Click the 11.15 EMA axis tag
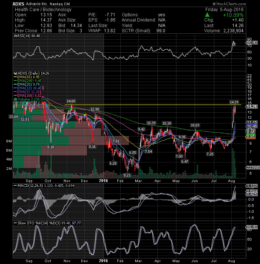 coord(252,122)
